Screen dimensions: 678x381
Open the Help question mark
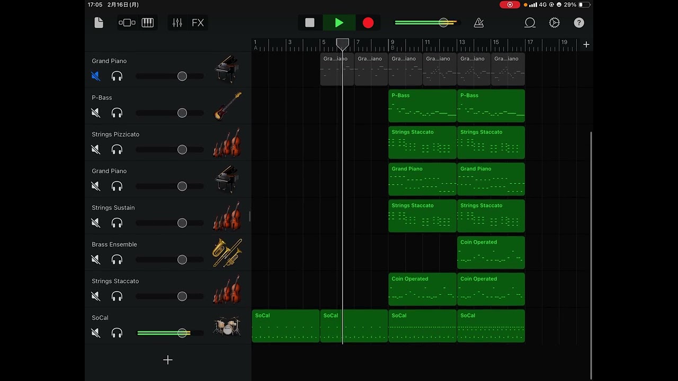(579, 23)
